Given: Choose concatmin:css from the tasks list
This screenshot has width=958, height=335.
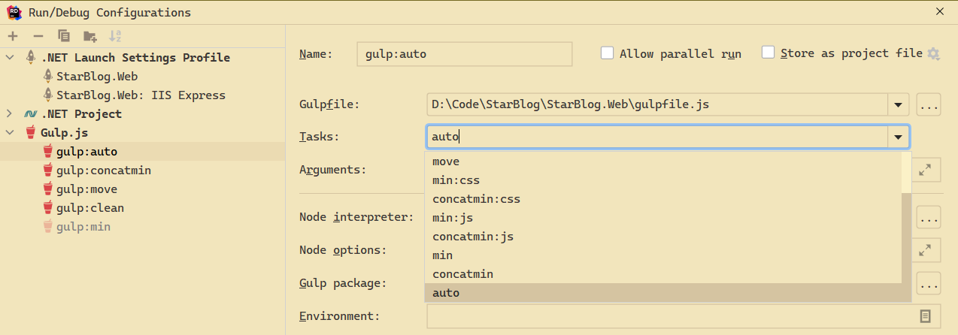Looking at the screenshot, I should pos(663,199).
